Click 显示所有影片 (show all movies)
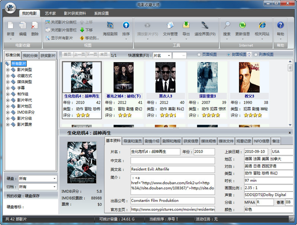The image size is (297, 225). pos(59,38)
